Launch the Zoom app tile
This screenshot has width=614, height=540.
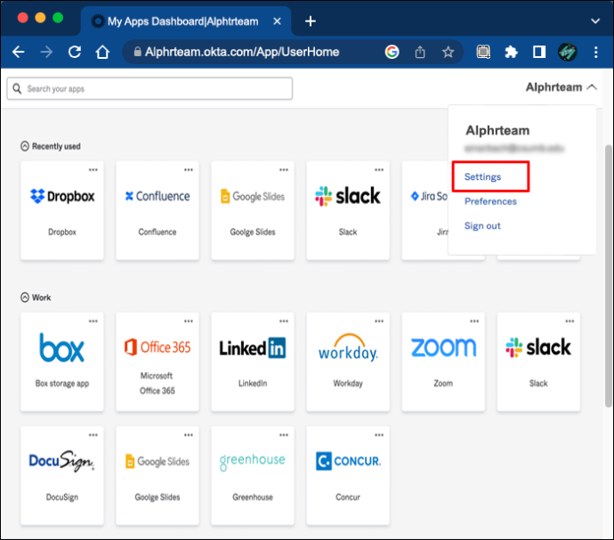click(x=443, y=362)
